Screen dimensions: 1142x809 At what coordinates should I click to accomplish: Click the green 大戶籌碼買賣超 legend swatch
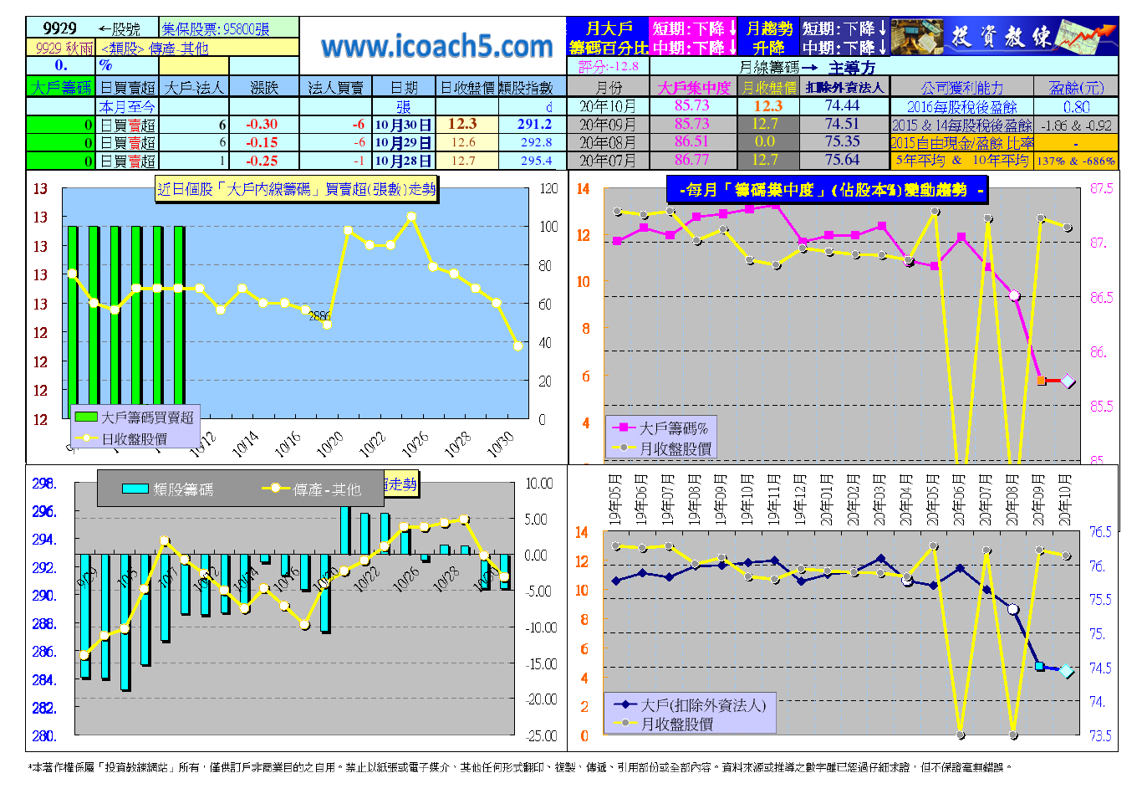point(86,417)
